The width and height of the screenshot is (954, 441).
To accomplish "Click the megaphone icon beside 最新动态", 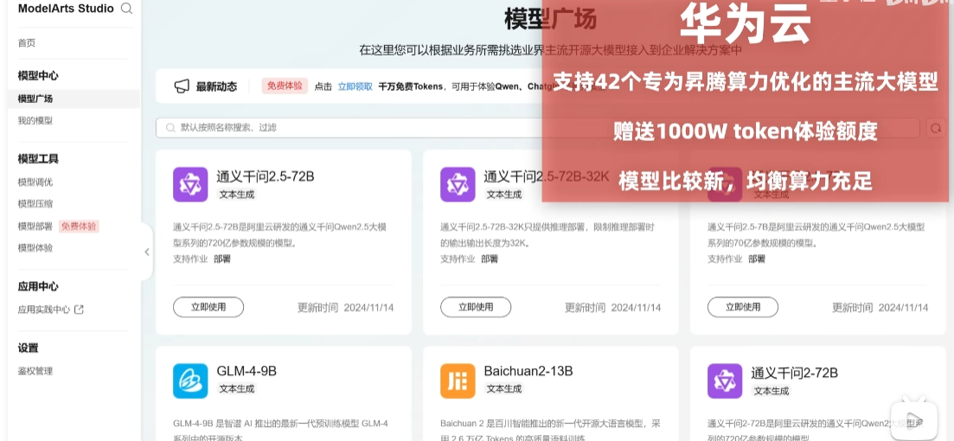I will [182, 86].
